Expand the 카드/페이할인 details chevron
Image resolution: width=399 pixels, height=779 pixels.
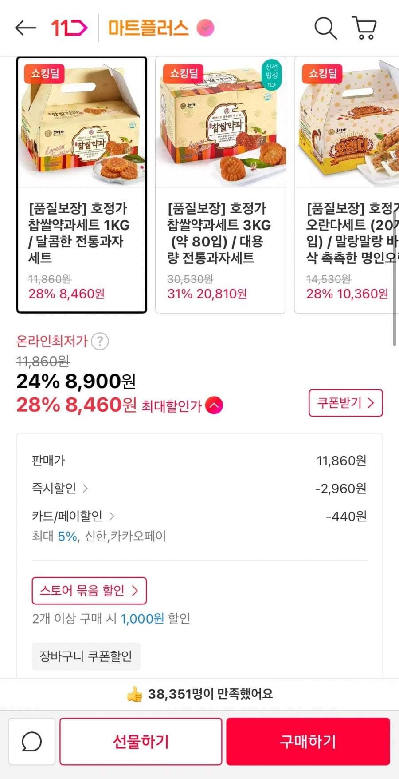click(112, 516)
